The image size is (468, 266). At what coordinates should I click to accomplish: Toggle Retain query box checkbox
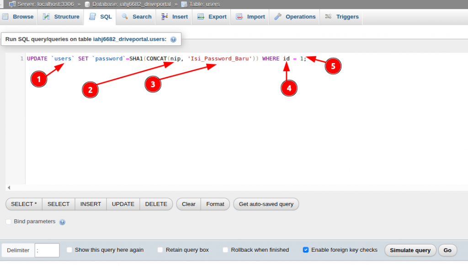(x=160, y=250)
